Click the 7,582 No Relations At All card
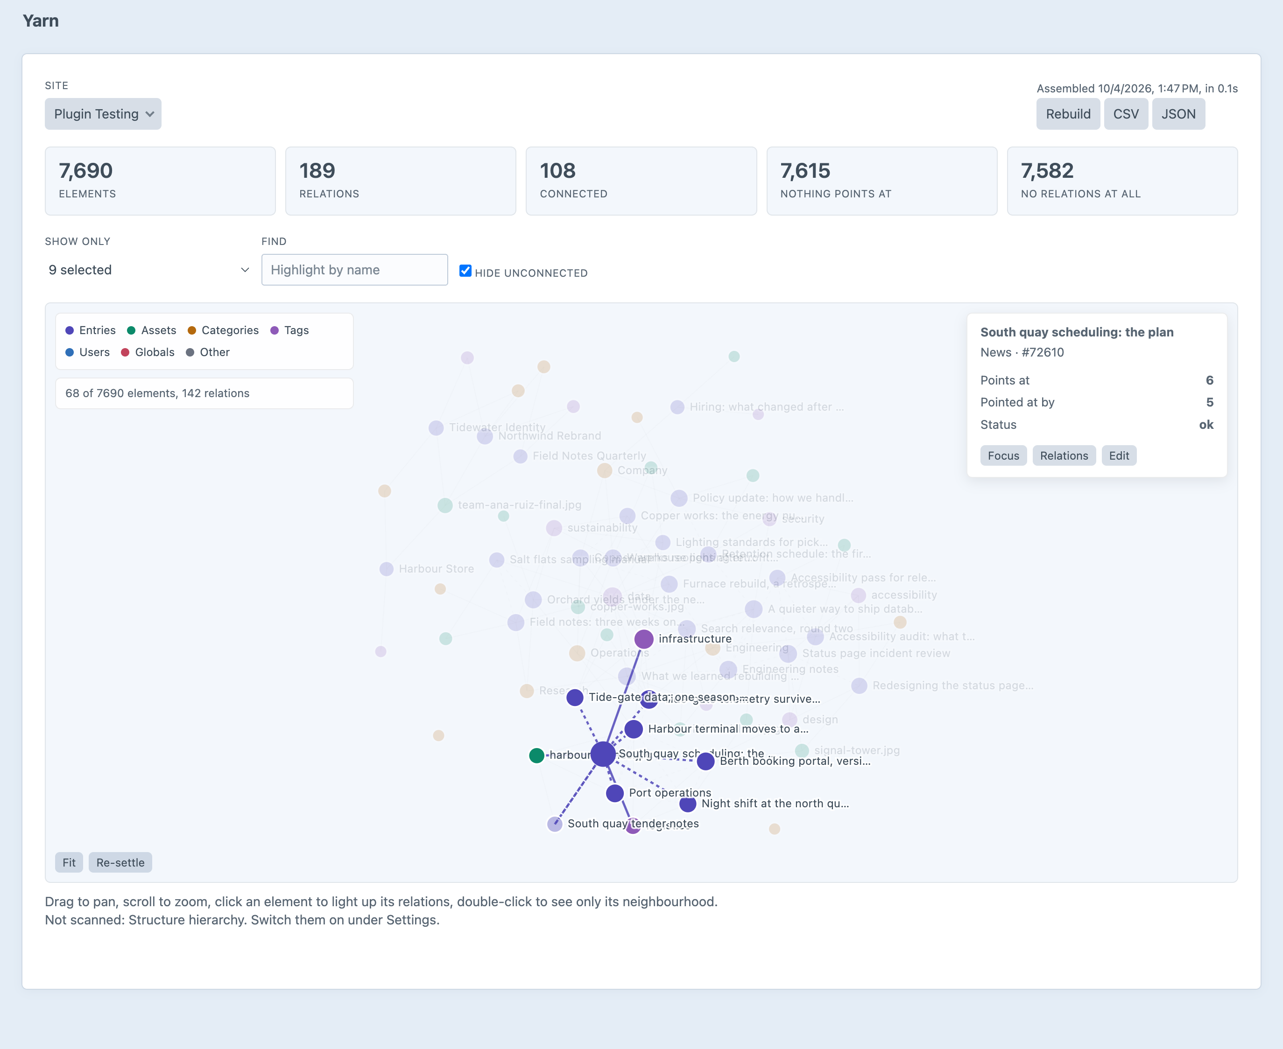1283x1049 pixels. (1122, 181)
